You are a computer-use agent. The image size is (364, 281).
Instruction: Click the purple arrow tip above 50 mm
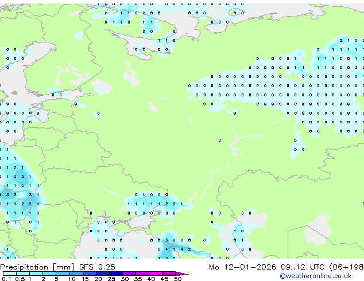(182, 274)
